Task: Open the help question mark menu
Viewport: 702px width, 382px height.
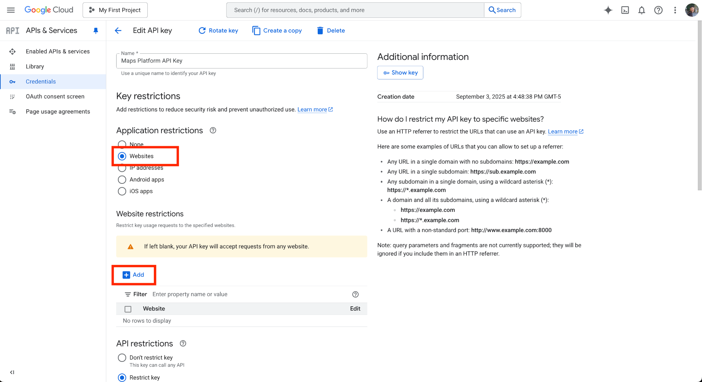Action: (658, 10)
